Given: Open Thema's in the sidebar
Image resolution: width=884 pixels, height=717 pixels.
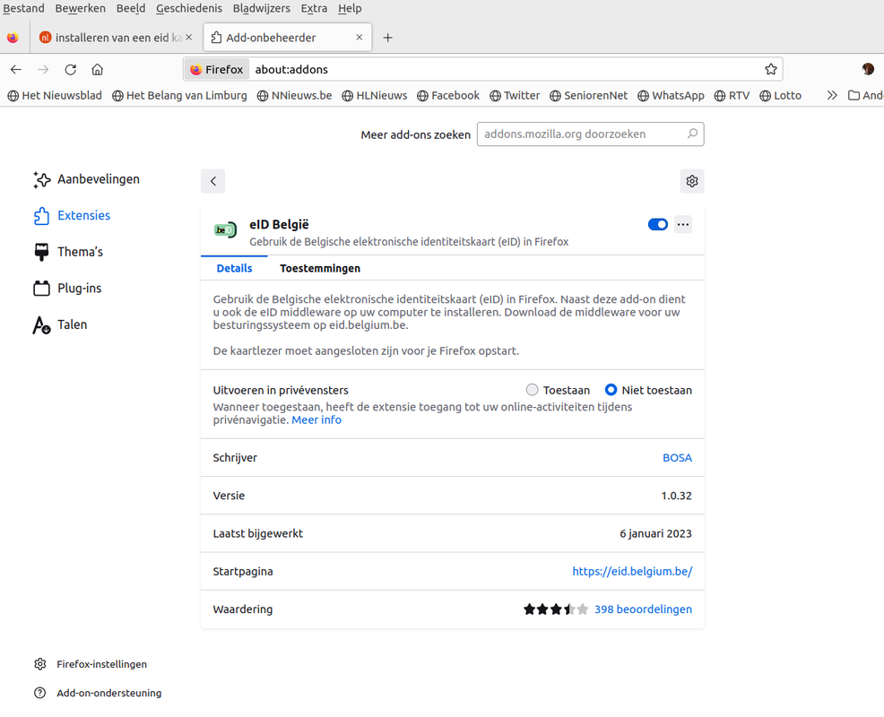Looking at the screenshot, I should 68,252.
